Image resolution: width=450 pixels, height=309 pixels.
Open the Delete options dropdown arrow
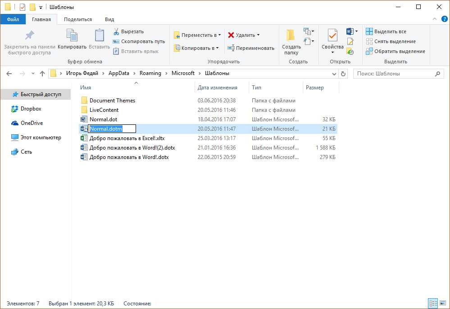coord(259,35)
